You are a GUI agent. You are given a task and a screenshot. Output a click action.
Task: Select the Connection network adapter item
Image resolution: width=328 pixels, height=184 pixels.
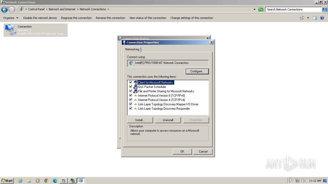[36, 30]
